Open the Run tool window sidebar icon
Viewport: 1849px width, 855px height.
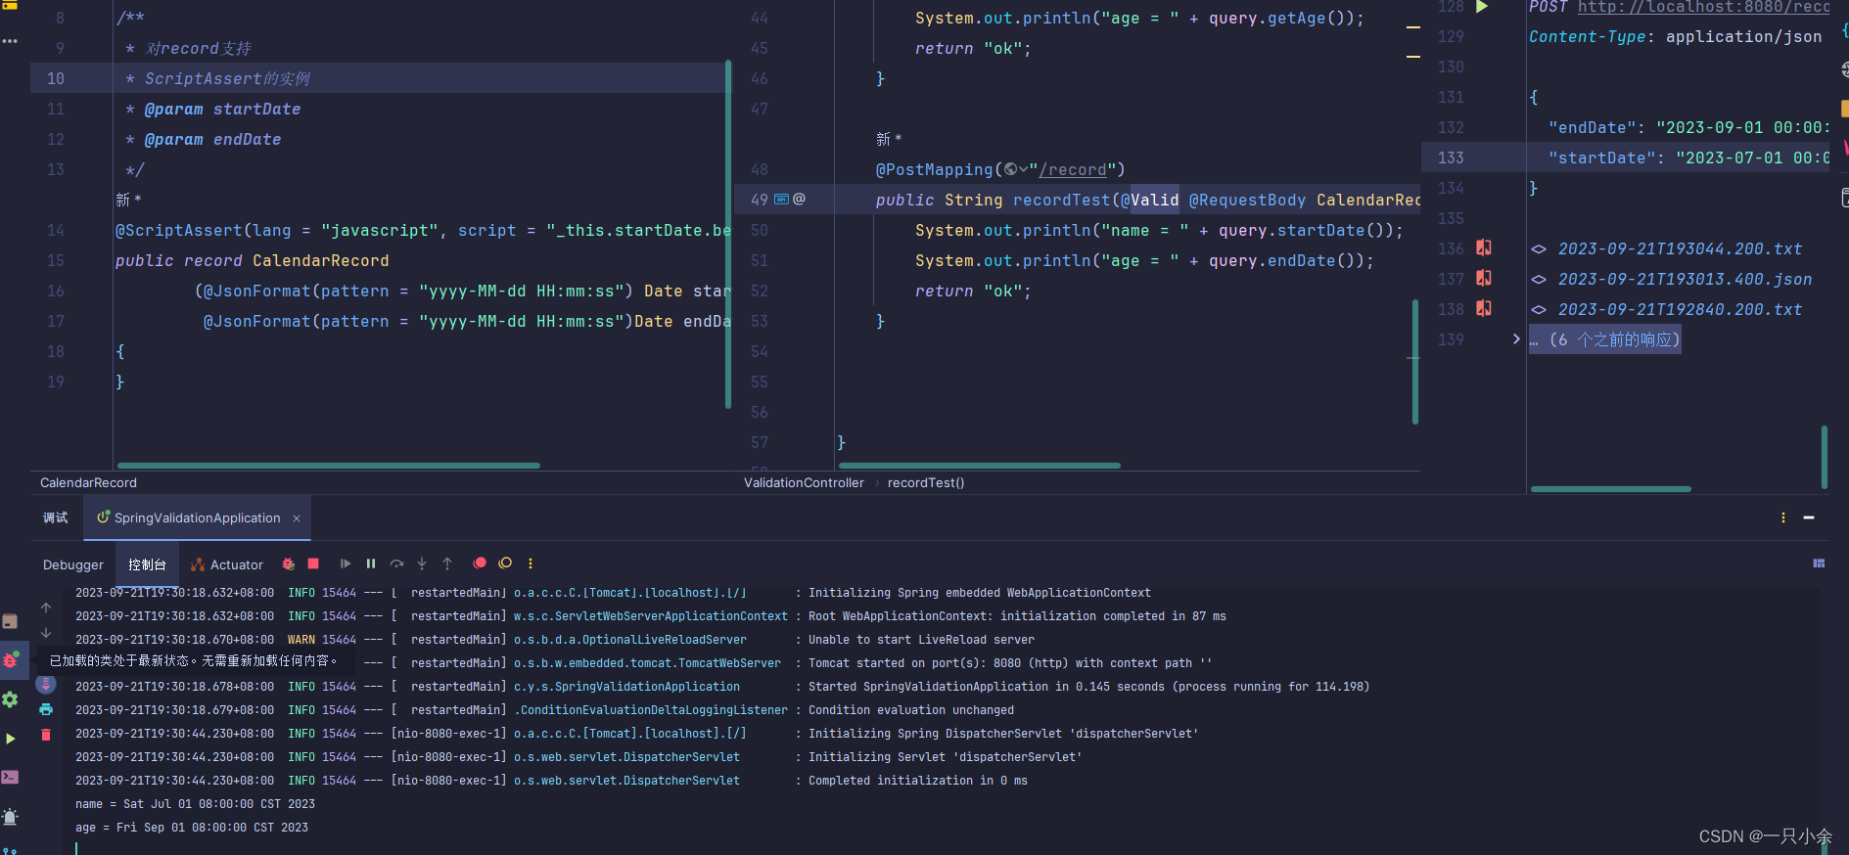[x=10, y=739]
